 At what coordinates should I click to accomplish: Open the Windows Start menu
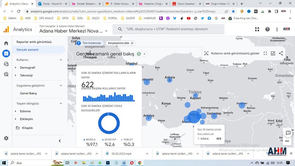pyautogui.click(x=4, y=163)
